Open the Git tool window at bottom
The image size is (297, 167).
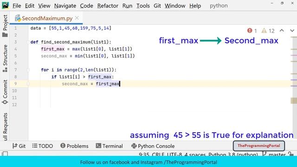pyautogui.click(x=19, y=146)
